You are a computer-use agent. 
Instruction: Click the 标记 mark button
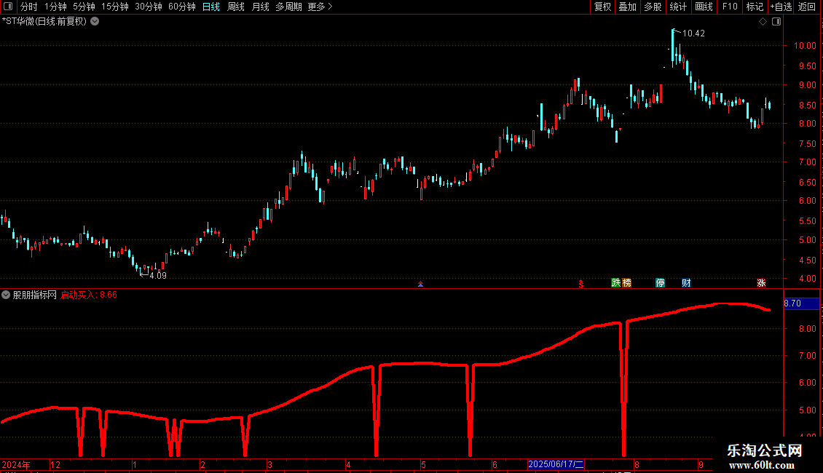click(x=755, y=7)
